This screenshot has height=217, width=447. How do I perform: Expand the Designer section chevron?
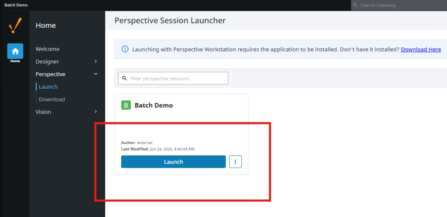[x=96, y=61]
